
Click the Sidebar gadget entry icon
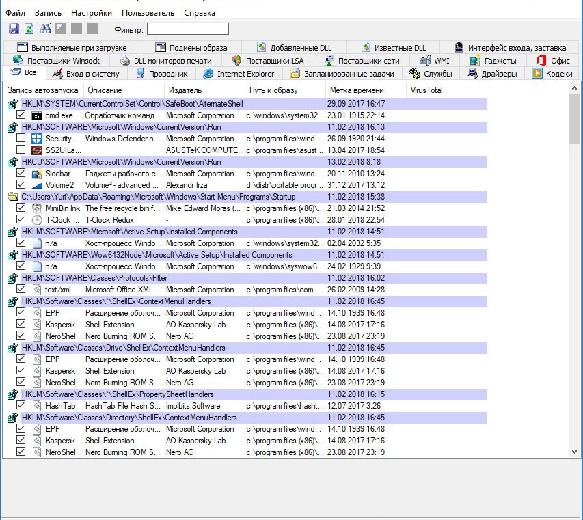pos(37,174)
